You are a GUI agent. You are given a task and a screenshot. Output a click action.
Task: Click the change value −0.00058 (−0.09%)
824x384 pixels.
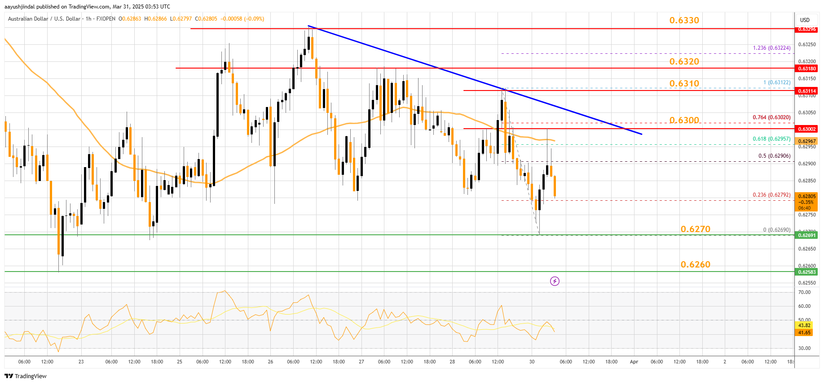tap(242, 19)
